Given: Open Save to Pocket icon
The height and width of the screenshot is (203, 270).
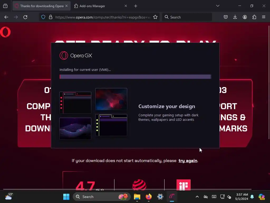Looking at the screenshot, I should click(226, 17).
